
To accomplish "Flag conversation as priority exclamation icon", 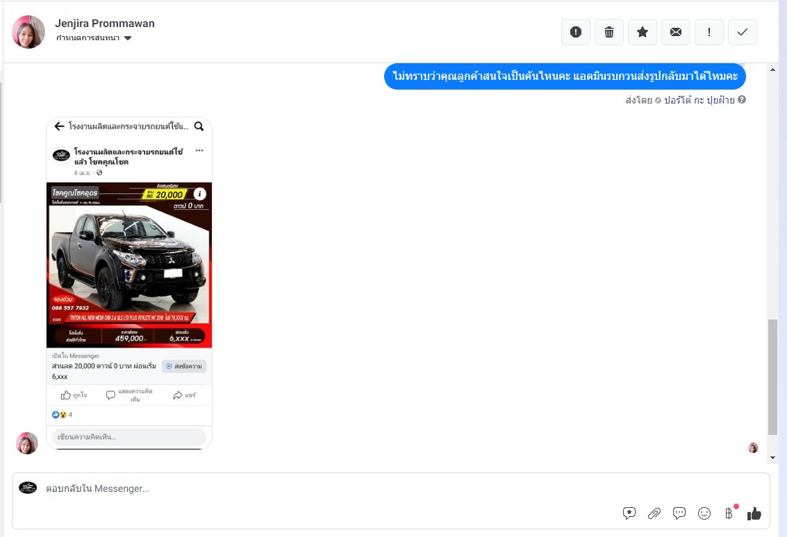I will [709, 32].
